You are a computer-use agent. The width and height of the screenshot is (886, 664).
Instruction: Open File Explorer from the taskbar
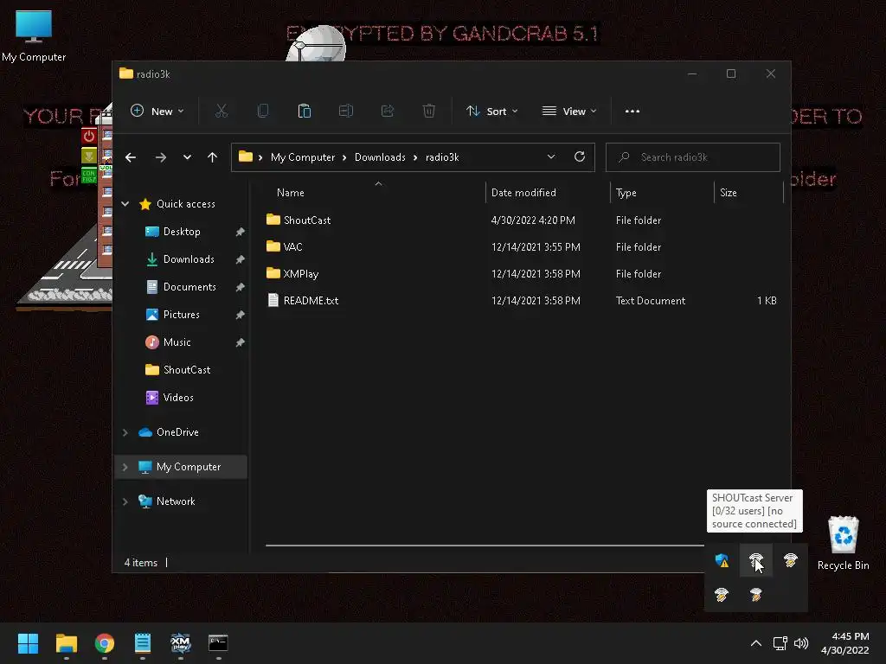tap(66, 643)
